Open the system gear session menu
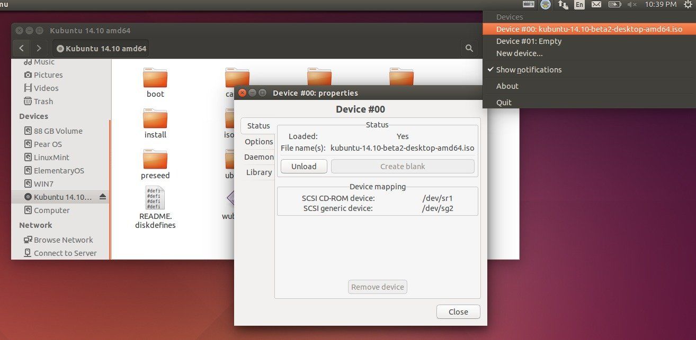696x340 pixels. 687,5
